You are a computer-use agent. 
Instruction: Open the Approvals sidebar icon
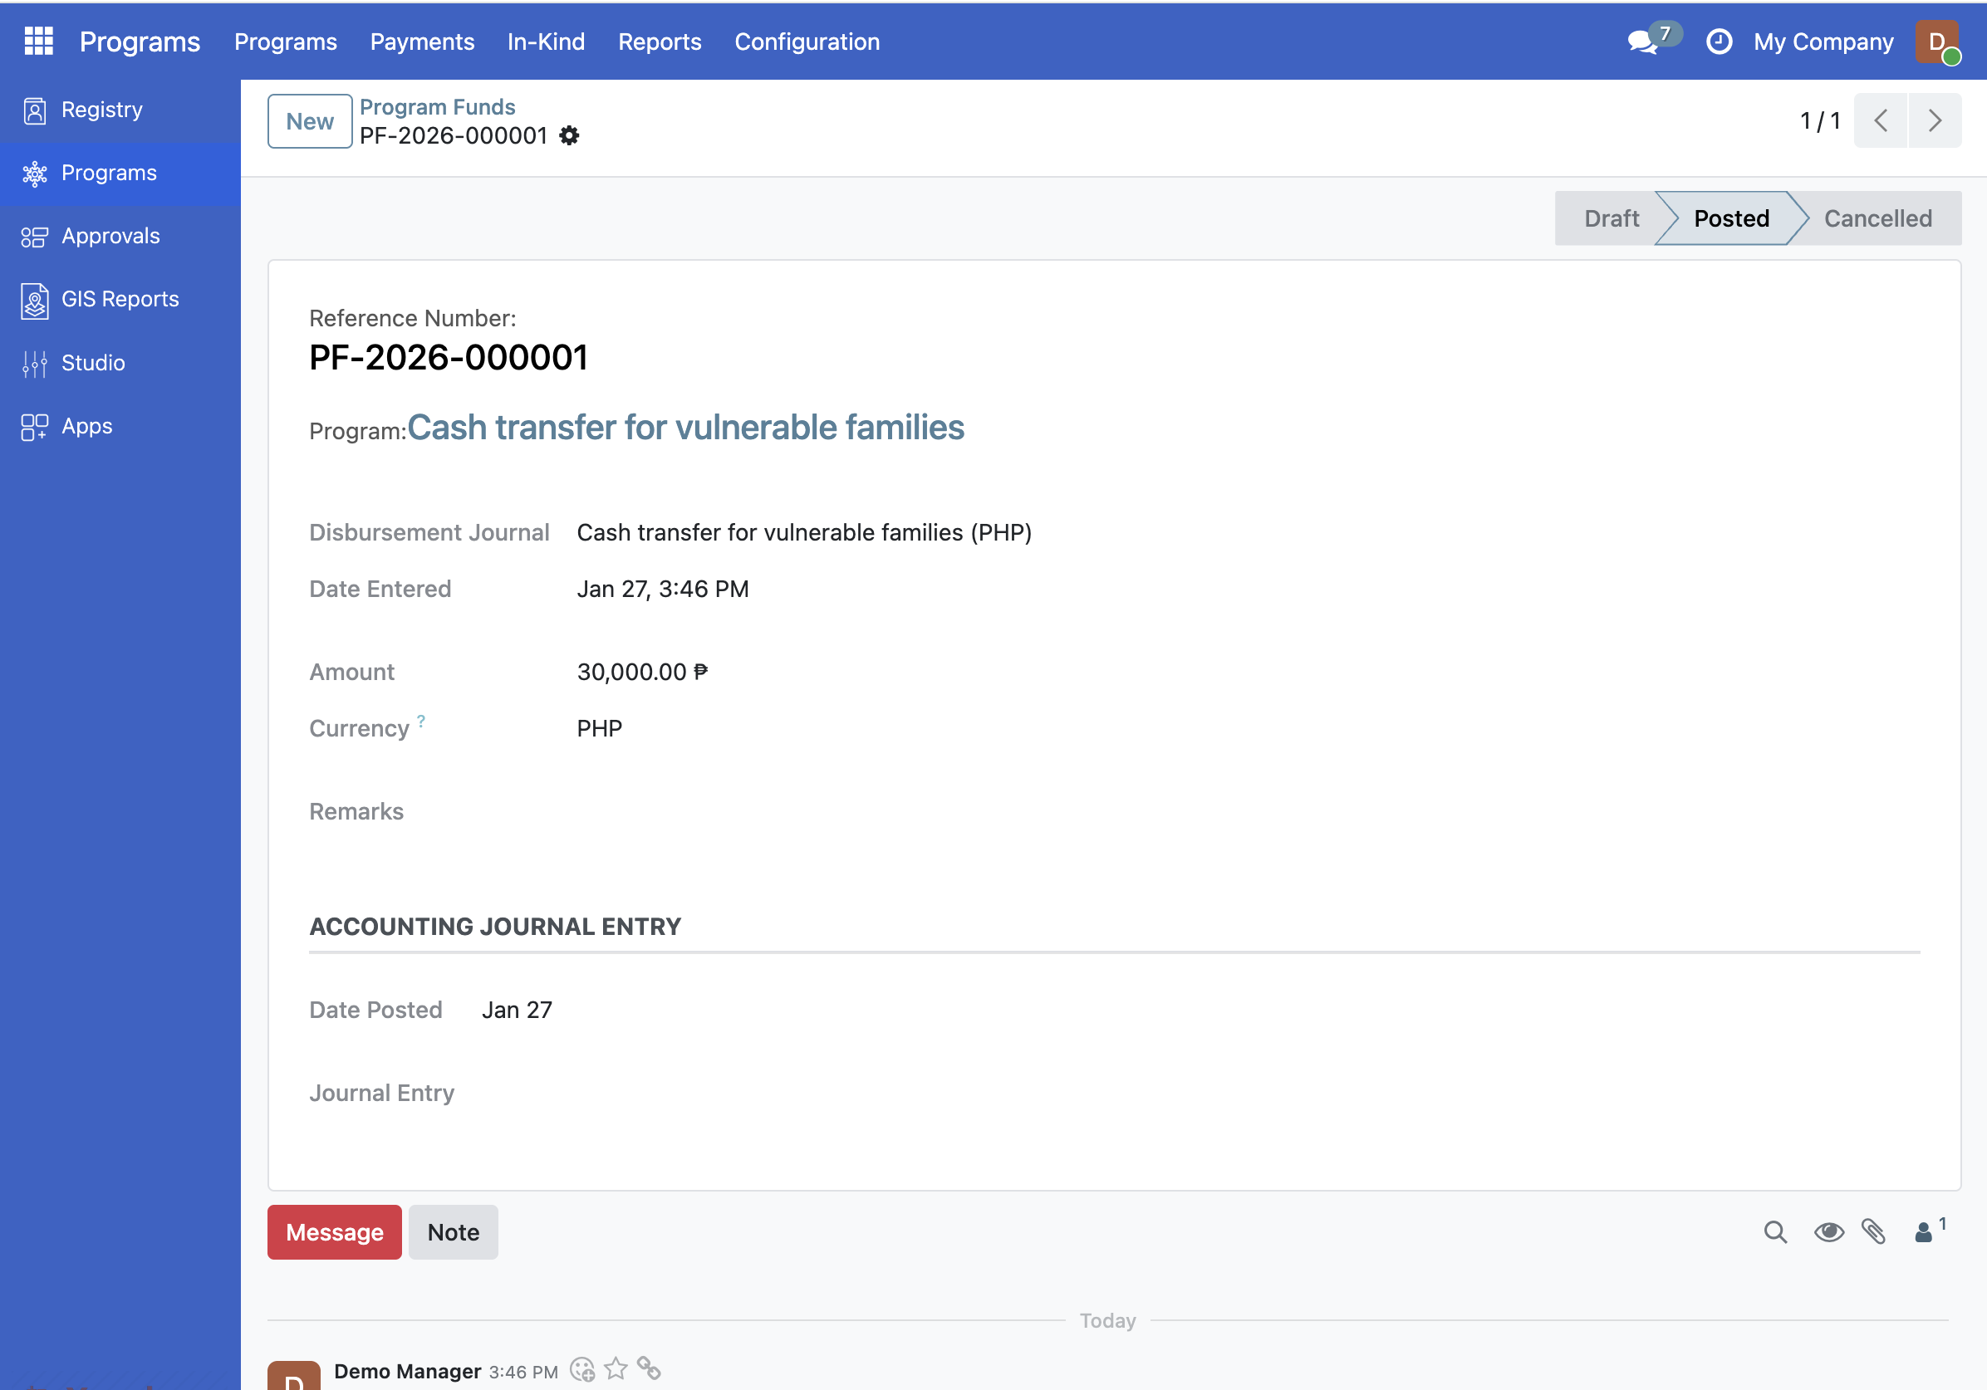tap(34, 235)
